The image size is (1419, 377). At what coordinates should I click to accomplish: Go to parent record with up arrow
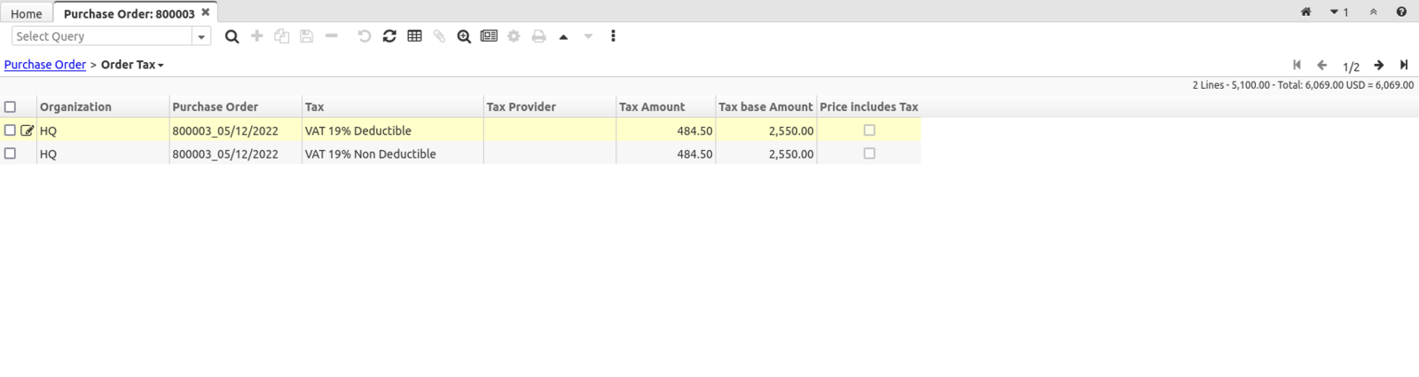[563, 36]
